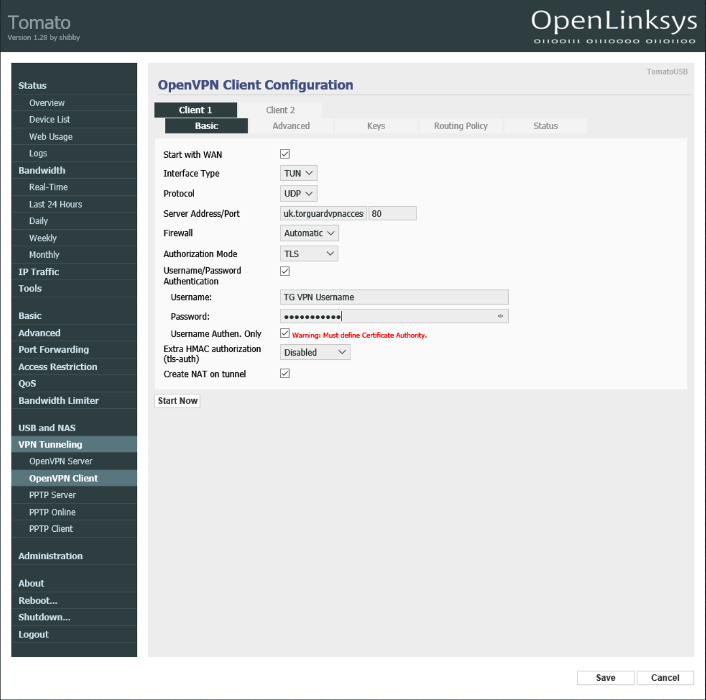Open the Routing Policy tab
The image size is (706, 700).
pyautogui.click(x=461, y=126)
